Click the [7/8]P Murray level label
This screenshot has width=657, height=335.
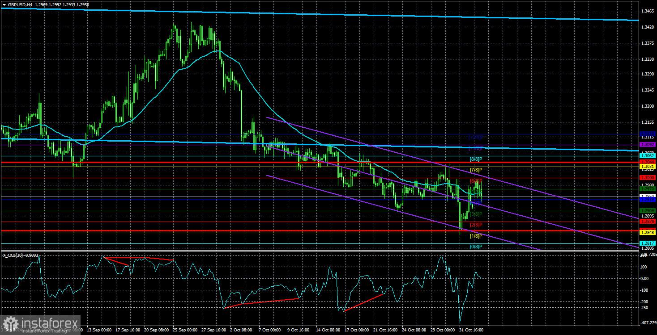476,170
